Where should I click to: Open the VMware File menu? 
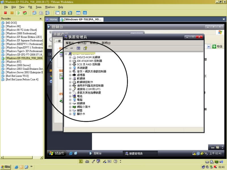(6, 7)
